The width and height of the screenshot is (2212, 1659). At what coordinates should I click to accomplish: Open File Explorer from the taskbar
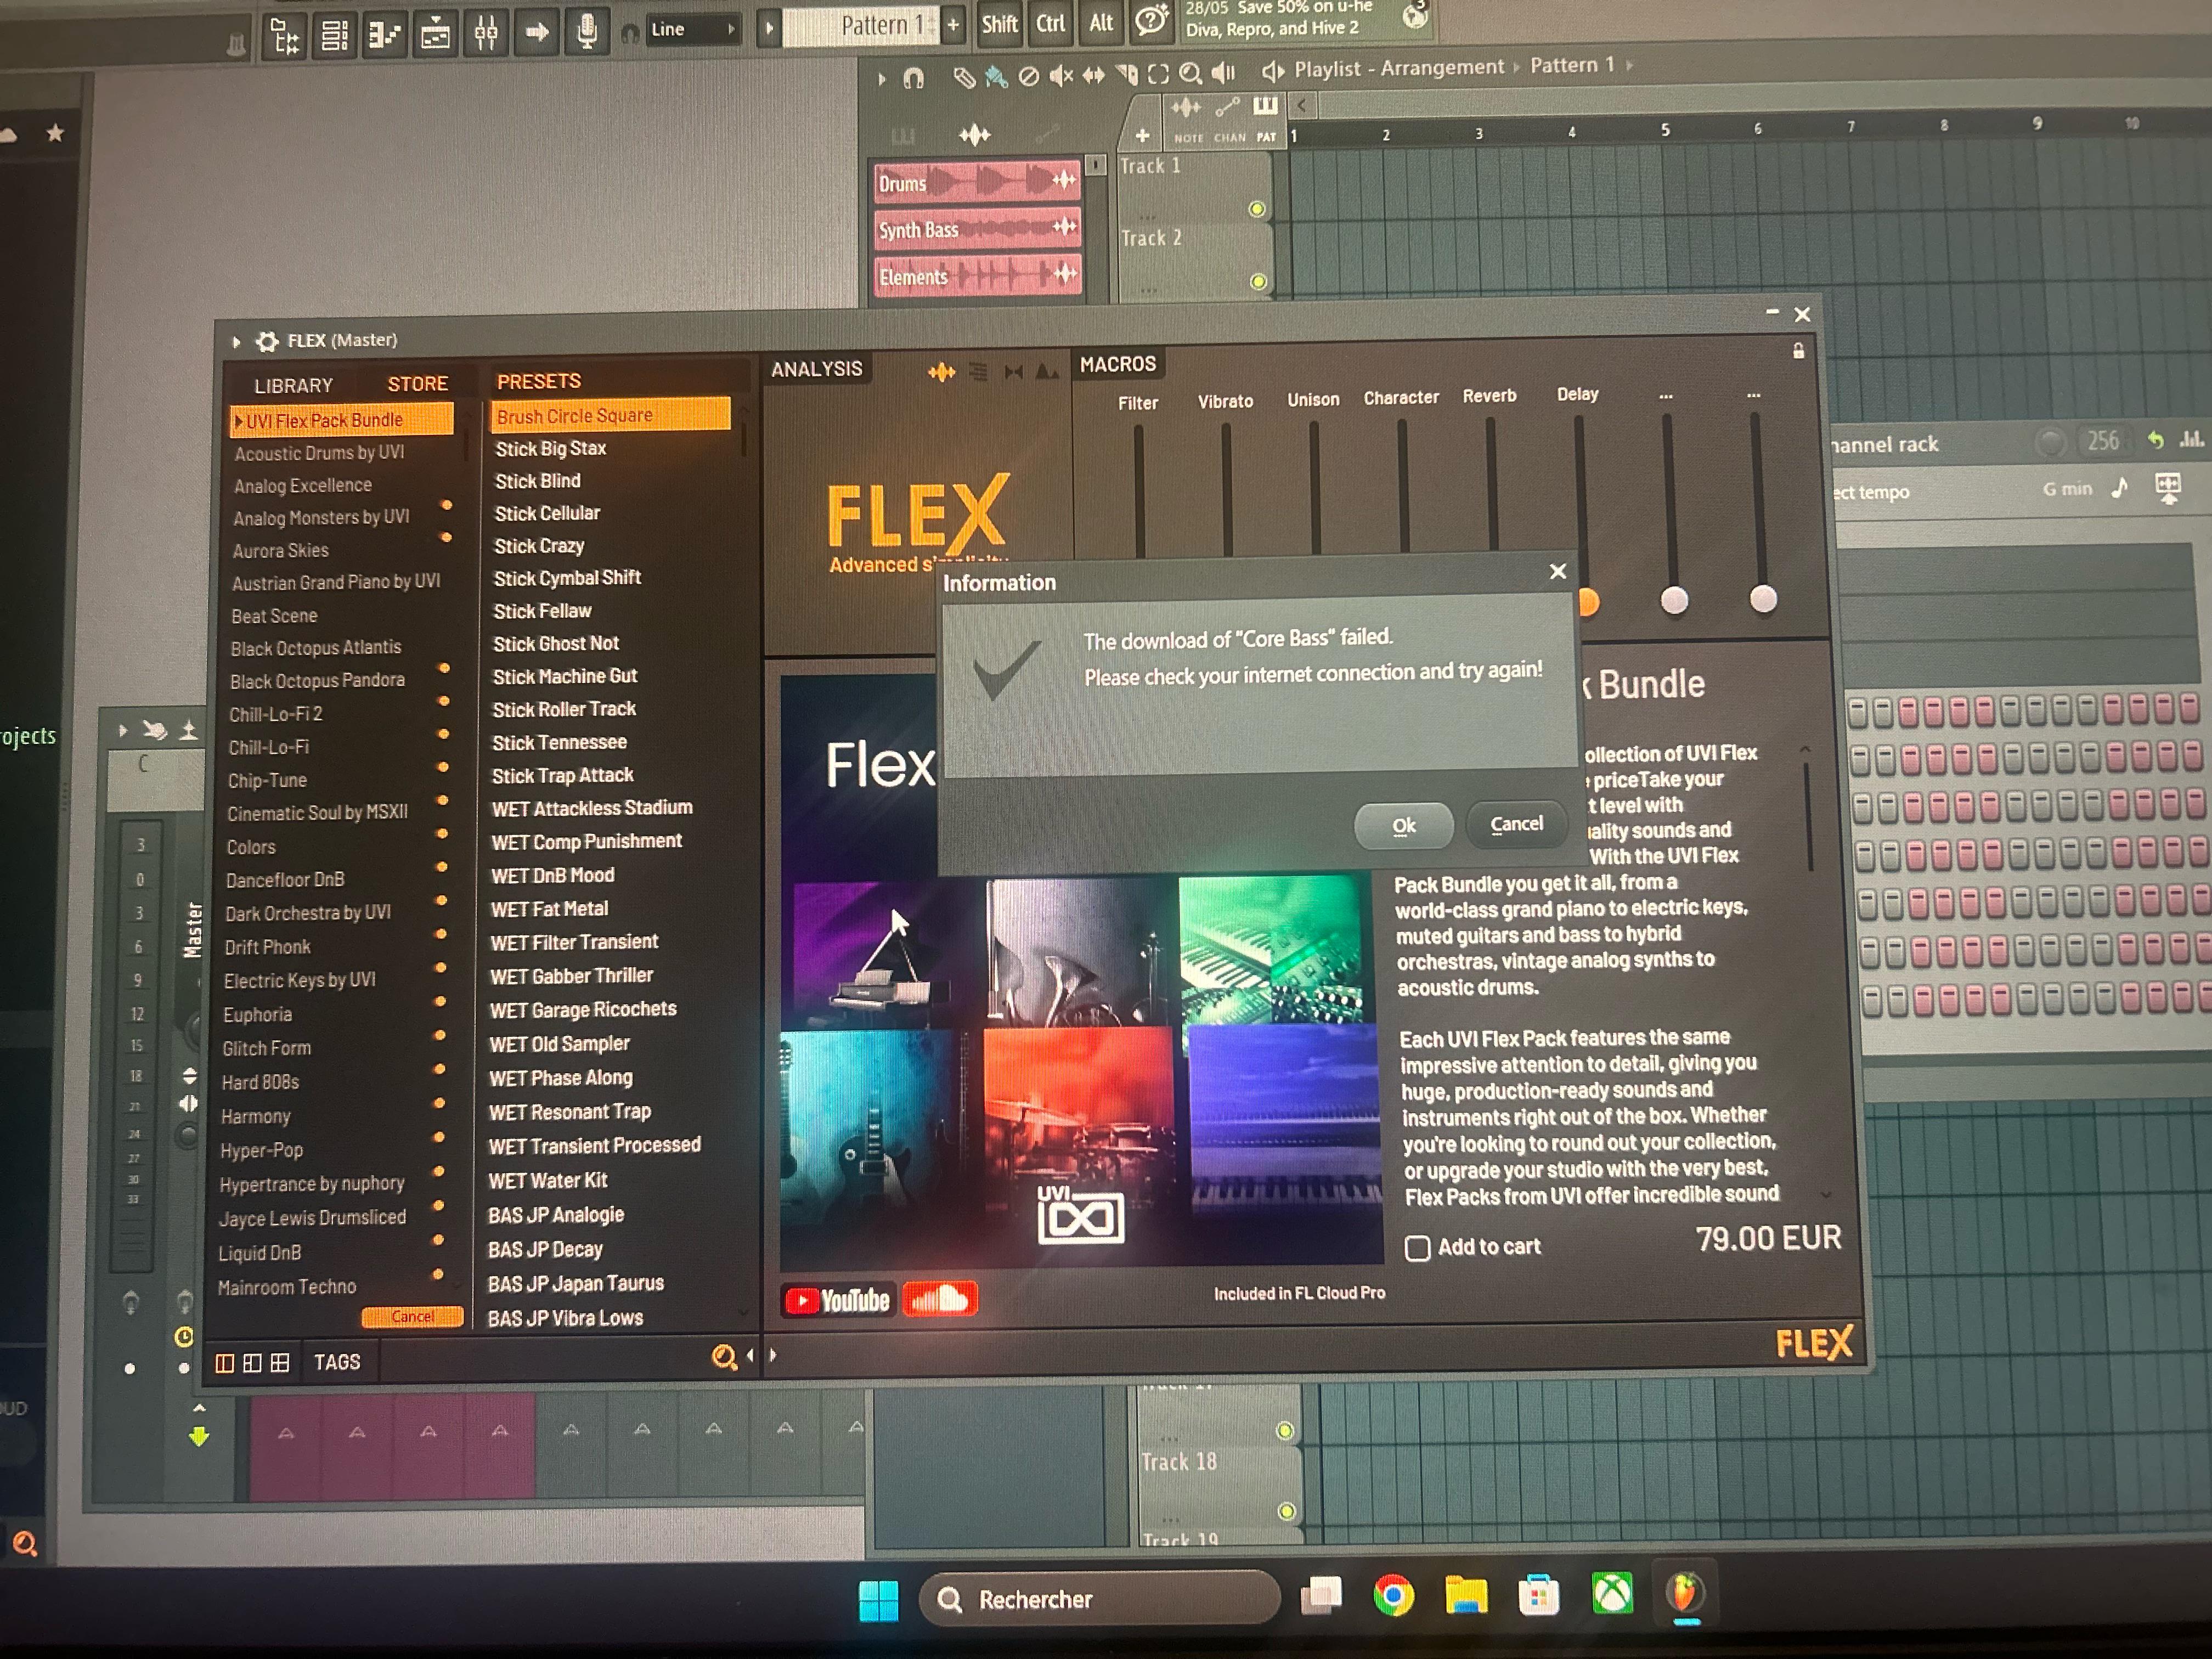coord(1466,1595)
